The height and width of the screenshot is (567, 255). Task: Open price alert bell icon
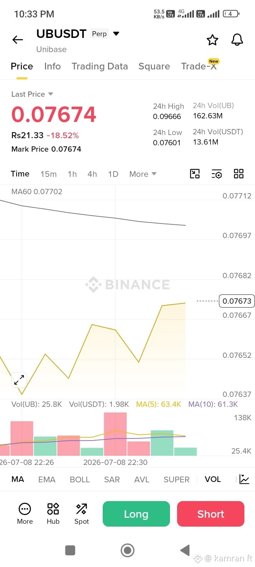(x=237, y=40)
